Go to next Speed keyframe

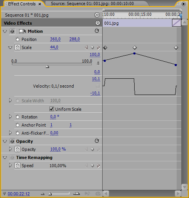98,166
